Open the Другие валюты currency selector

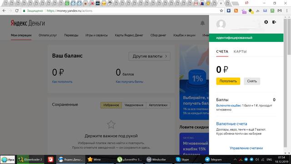[150, 56]
